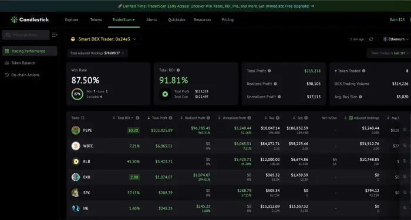Open the Quicktake nav tab
Screen dimensions: 411x220
pos(177,19)
